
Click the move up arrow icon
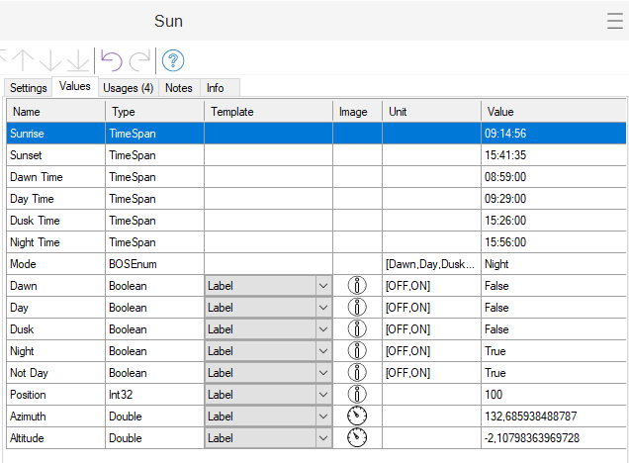pos(24,60)
